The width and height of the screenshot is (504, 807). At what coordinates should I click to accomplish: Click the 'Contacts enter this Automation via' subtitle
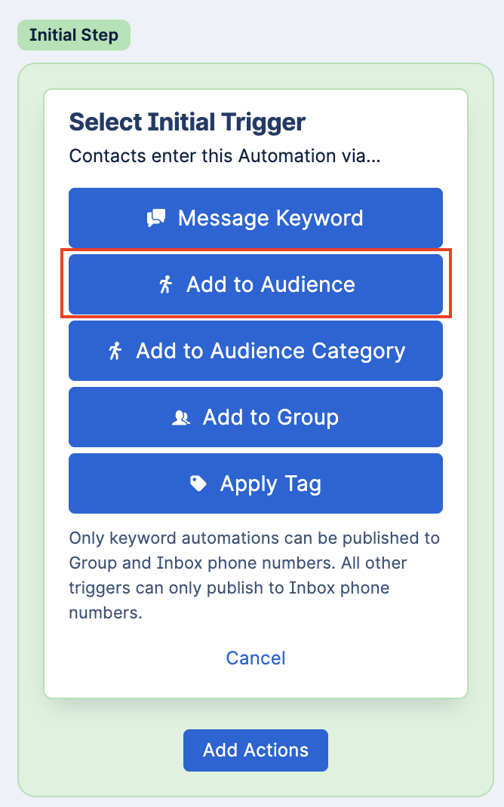pos(225,156)
